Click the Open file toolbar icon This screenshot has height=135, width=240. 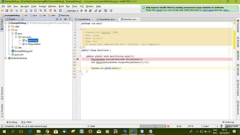[2, 10]
